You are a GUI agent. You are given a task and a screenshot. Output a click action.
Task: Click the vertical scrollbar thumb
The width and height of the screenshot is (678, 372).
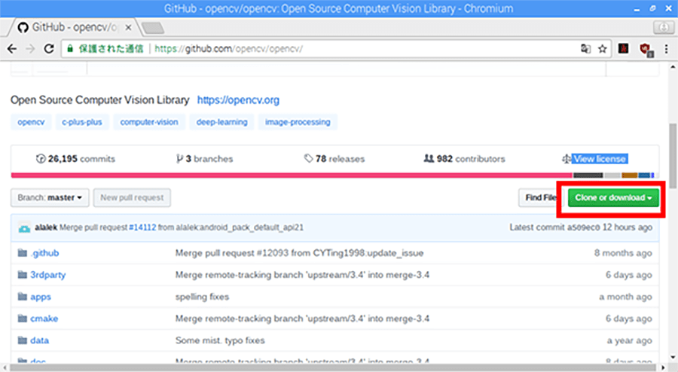(673, 156)
